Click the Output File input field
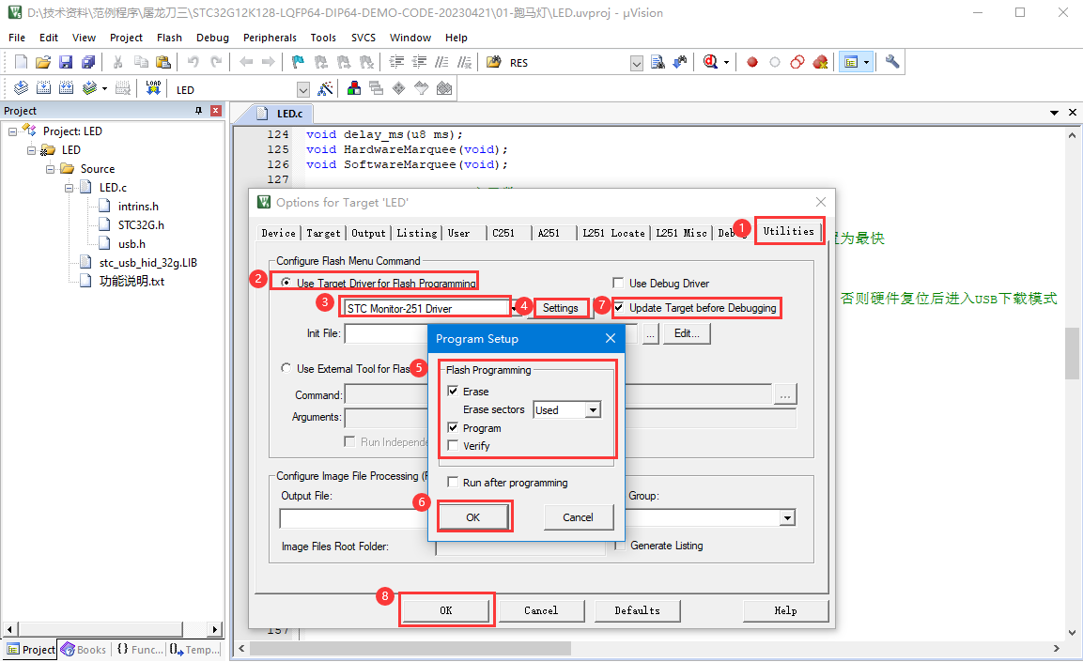 [x=353, y=517]
